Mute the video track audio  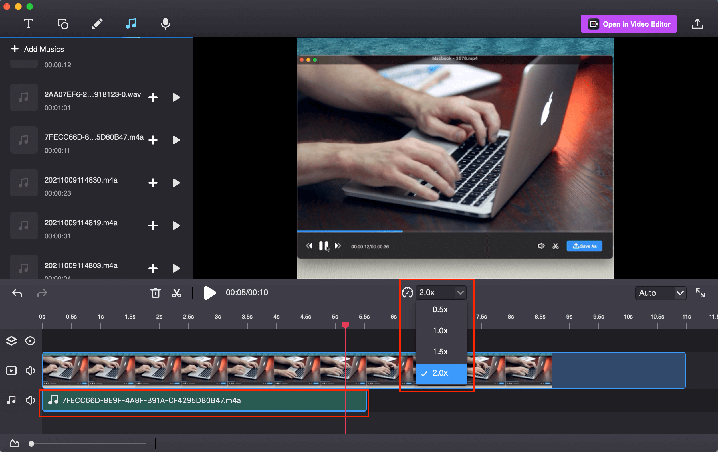pos(30,370)
